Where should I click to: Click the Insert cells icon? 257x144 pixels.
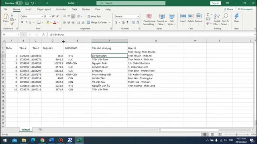coord(183,16)
